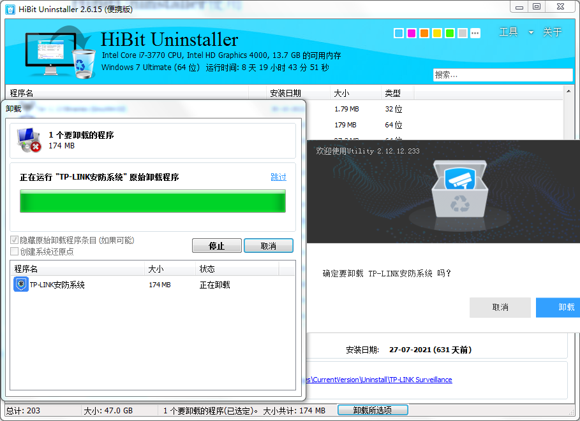
Task: Click 卸载 button in TP-LINK confirmation
Action: point(565,307)
